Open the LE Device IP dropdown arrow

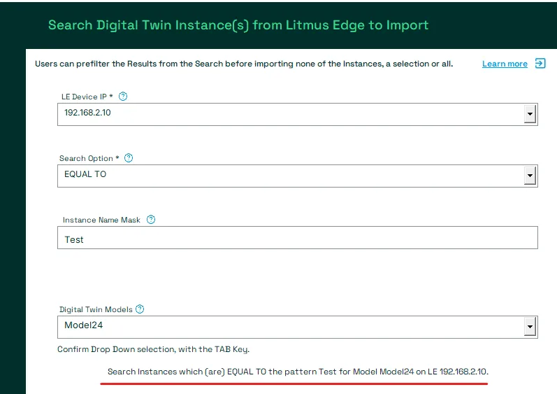click(x=530, y=114)
